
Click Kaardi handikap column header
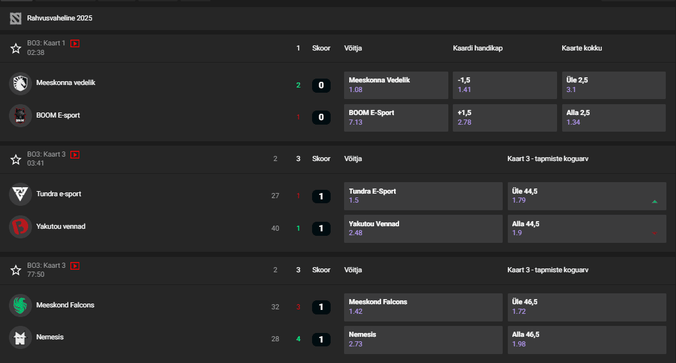click(478, 48)
